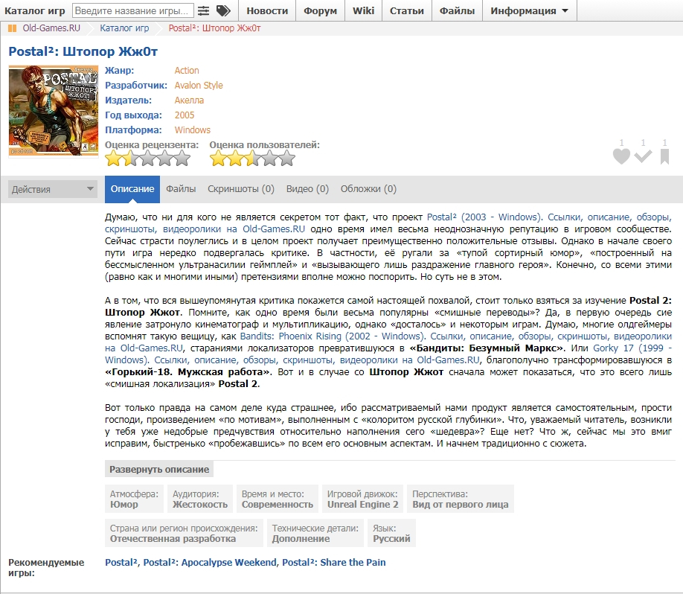683x594 pixels.
Task: Click the page title Postal²: Штопор Жж0т
Action: [x=83, y=51]
